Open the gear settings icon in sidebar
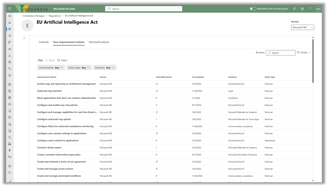Screen dimensions: 328x187 10,166
